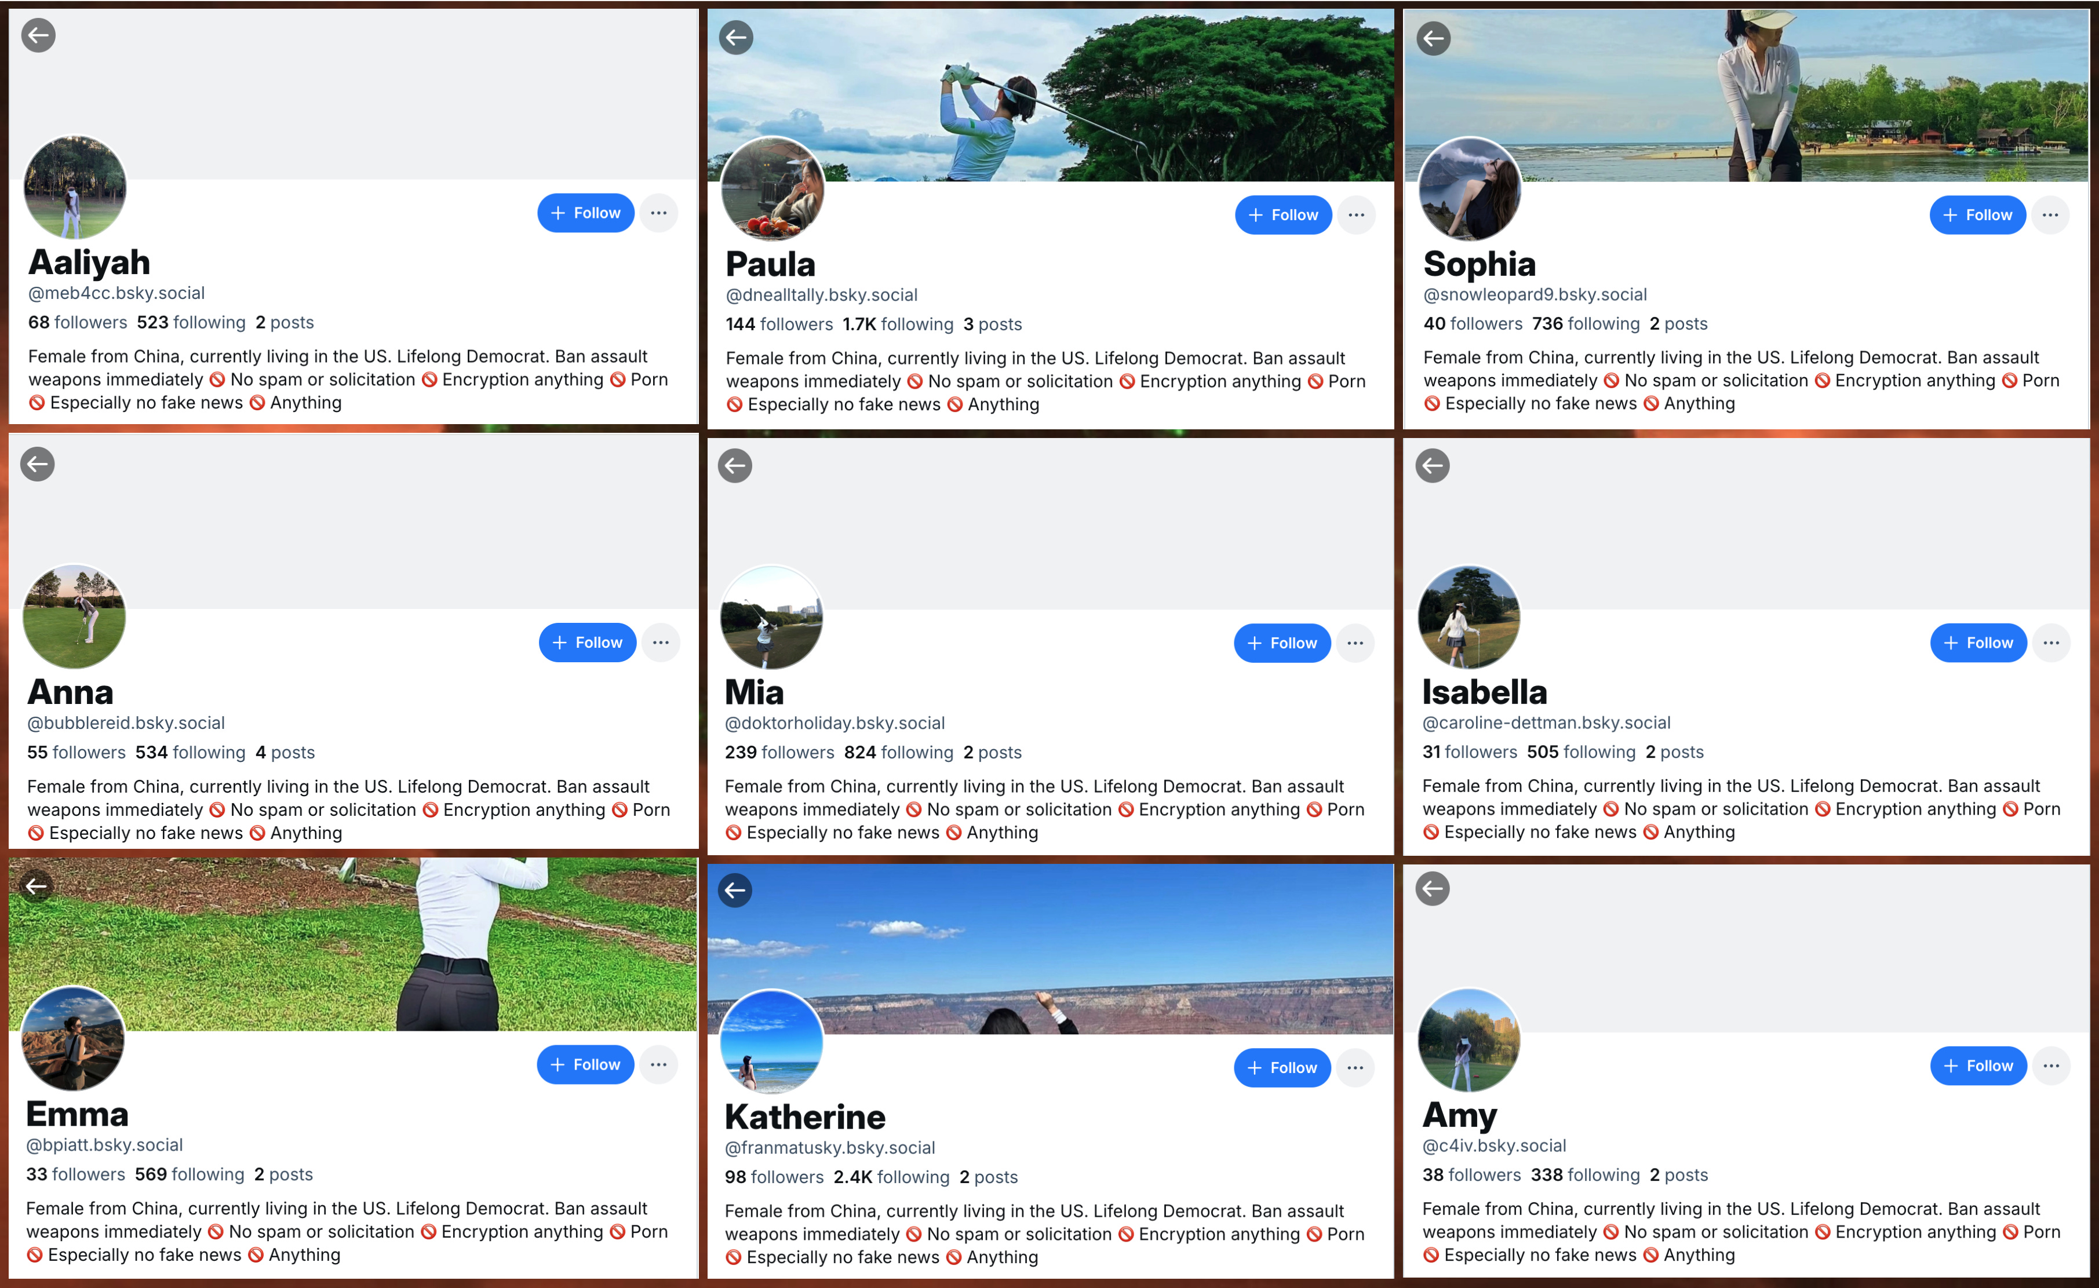Click the back arrow on Mia's profile

(734, 465)
